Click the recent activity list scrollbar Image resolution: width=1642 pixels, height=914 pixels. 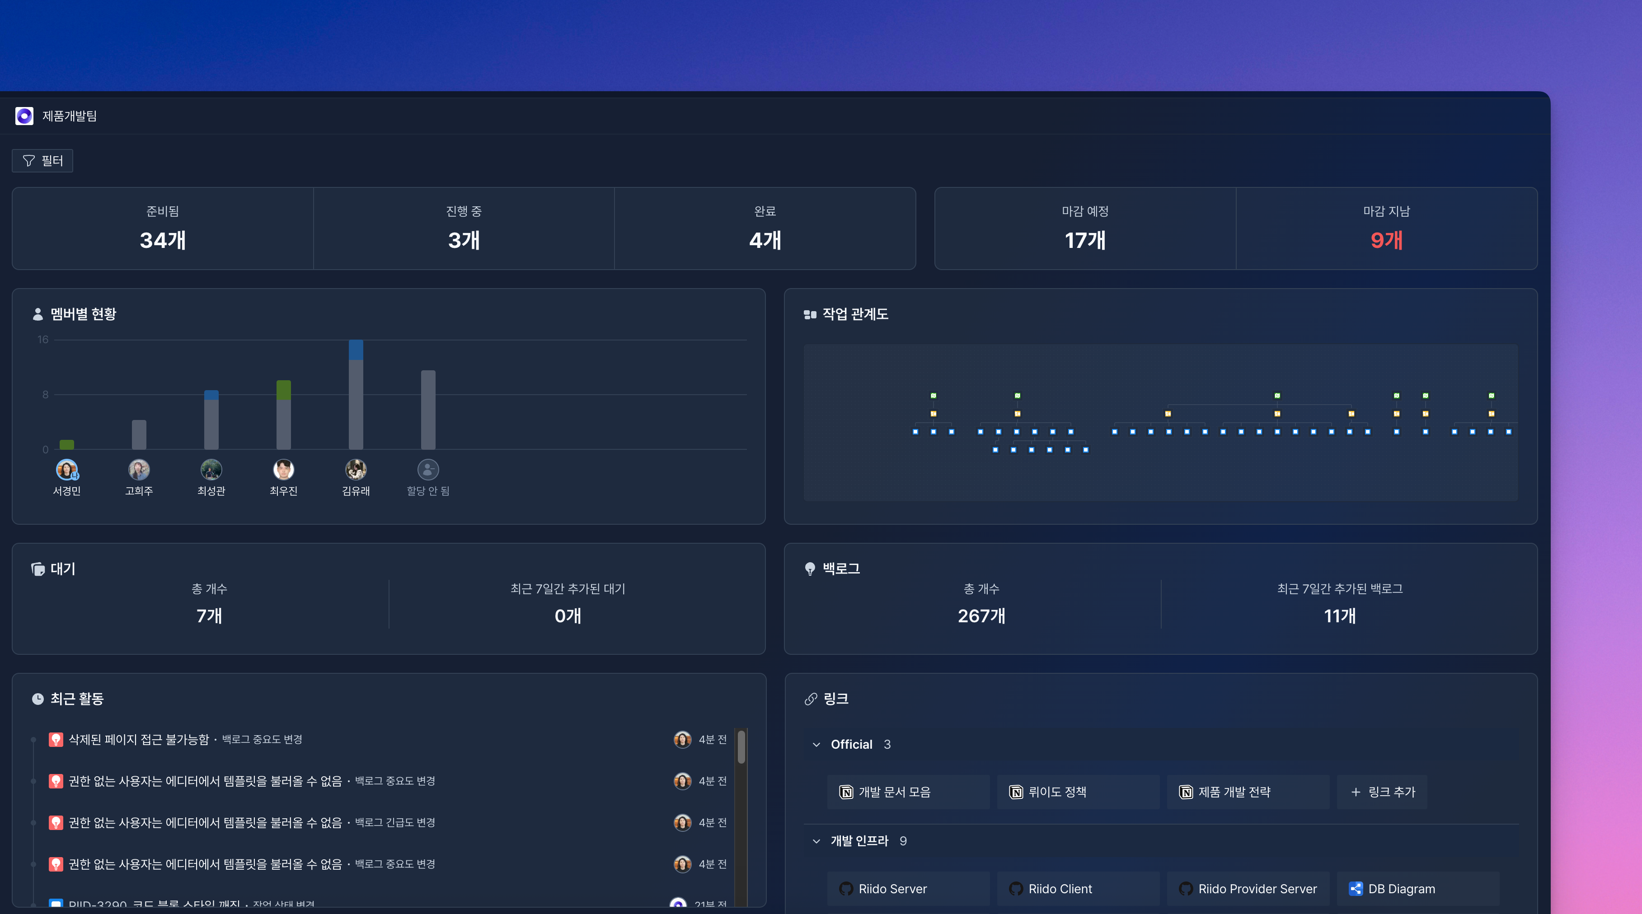click(x=741, y=746)
